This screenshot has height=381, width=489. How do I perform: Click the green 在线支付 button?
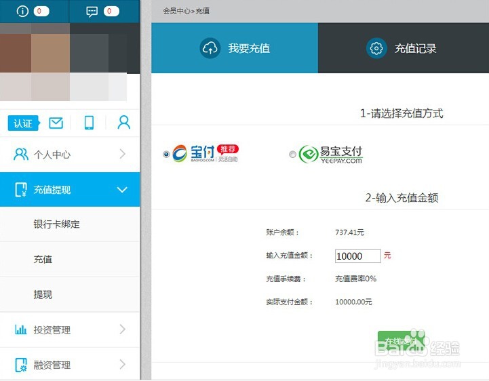401,341
